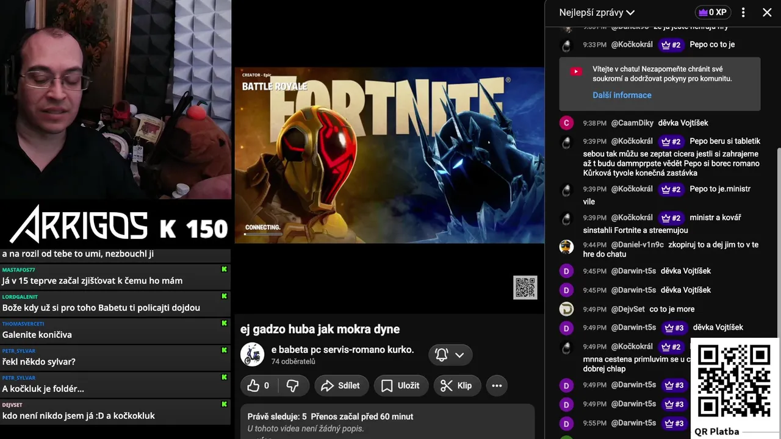
Task: Click green Kick icon beside DEJVSET message
Action: pyautogui.click(x=224, y=404)
